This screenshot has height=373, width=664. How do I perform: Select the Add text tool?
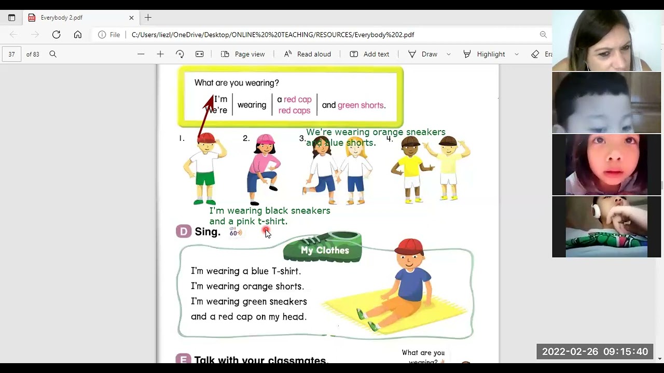coord(369,54)
